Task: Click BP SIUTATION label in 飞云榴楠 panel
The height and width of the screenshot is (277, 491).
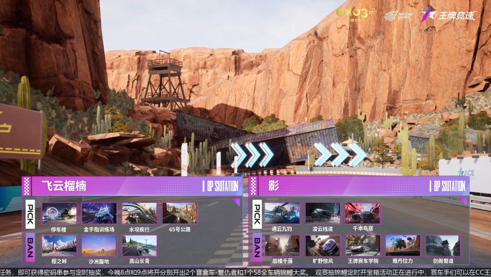Action: (x=220, y=186)
